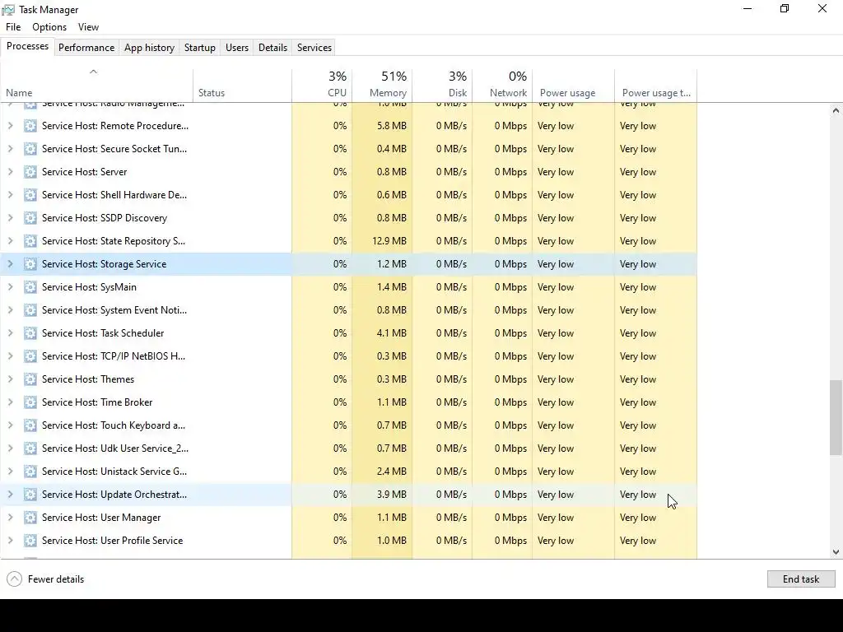Image resolution: width=843 pixels, height=632 pixels.
Task: Expand Service Host: Storage Service group
Action: (10, 264)
